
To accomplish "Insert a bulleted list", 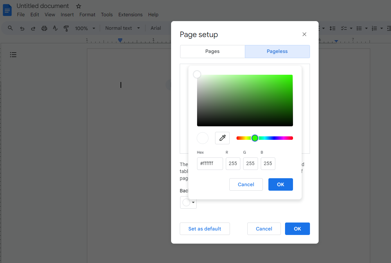I will [359, 28].
